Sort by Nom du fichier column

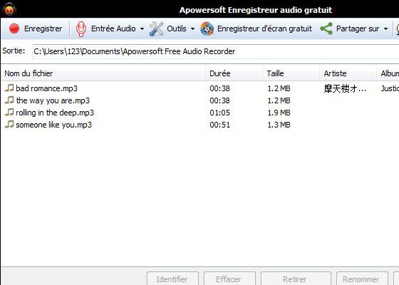pyautogui.click(x=103, y=73)
